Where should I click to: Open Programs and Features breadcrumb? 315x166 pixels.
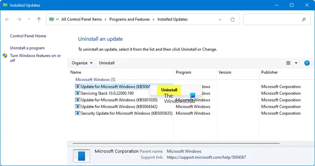[130, 19]
